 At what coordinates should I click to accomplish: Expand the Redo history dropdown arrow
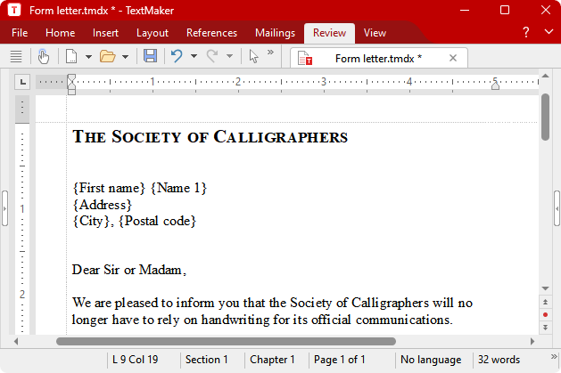pyautogui.click(x=229, y=56)
